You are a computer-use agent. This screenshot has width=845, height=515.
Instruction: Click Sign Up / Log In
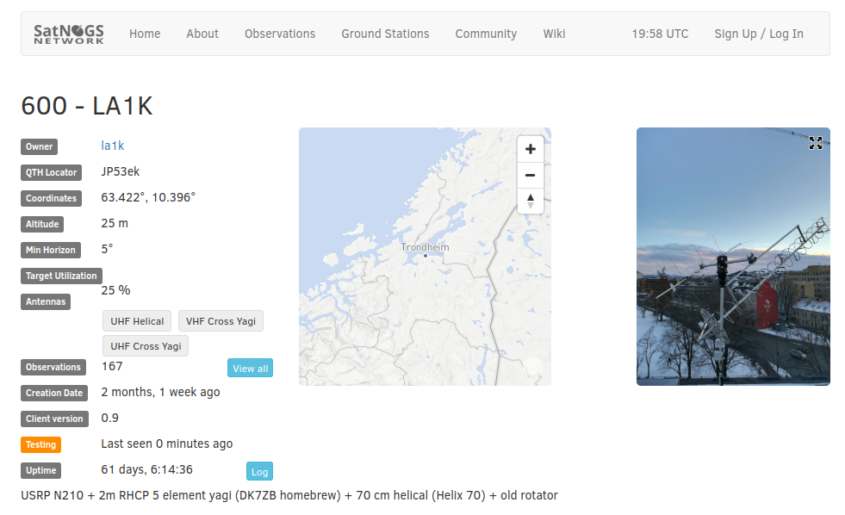[x=758, y=34]
